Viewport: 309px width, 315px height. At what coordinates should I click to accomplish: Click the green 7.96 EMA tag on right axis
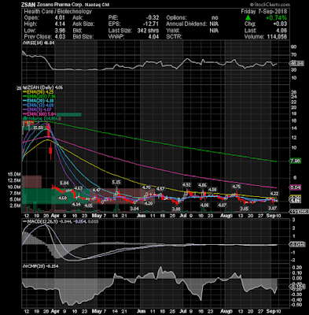click(295, 161)
